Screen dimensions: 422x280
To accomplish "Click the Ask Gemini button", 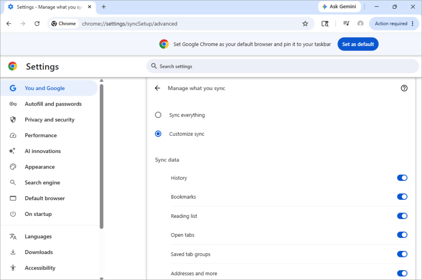I will click(x=340, y=7).
